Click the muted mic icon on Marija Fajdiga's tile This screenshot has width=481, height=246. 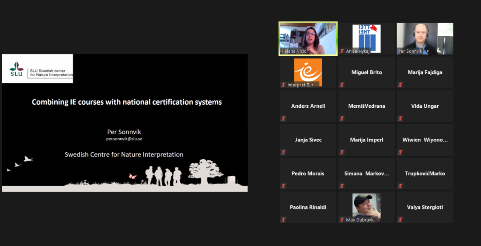pyautogui.click(x=400, y=85)
